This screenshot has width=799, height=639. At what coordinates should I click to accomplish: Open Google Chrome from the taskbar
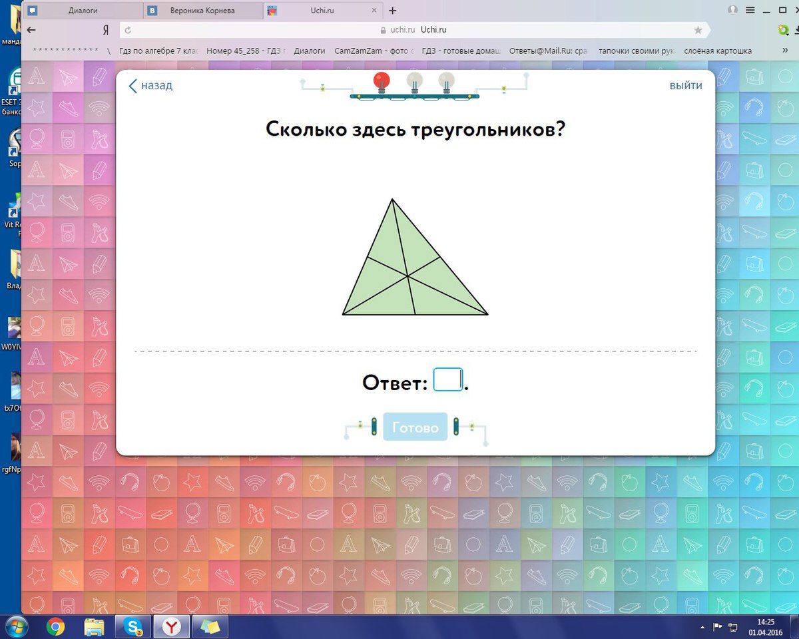[x=55, y=626]
